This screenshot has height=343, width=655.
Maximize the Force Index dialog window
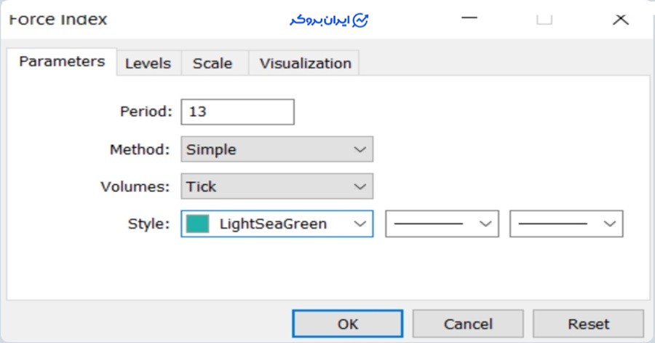tap(544, 19)
